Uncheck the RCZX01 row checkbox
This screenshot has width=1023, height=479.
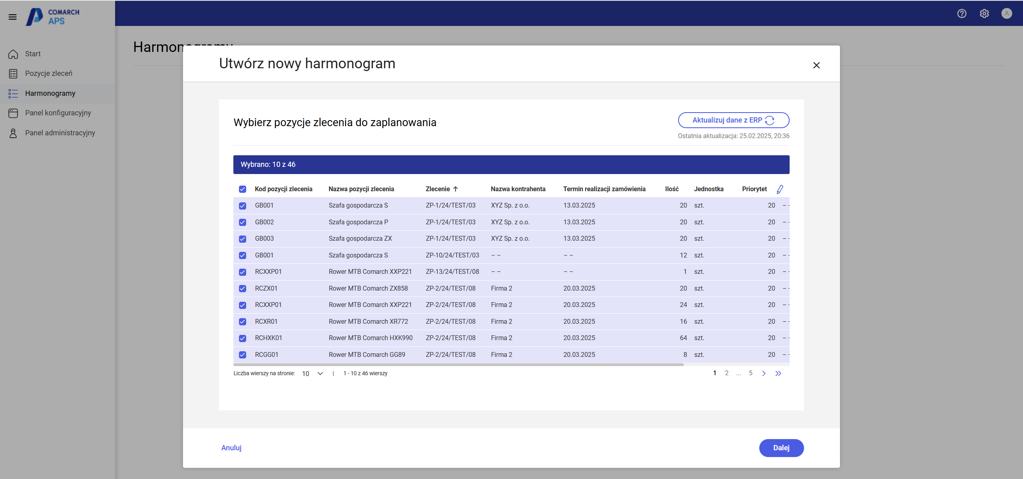click(x=243, y=288)
